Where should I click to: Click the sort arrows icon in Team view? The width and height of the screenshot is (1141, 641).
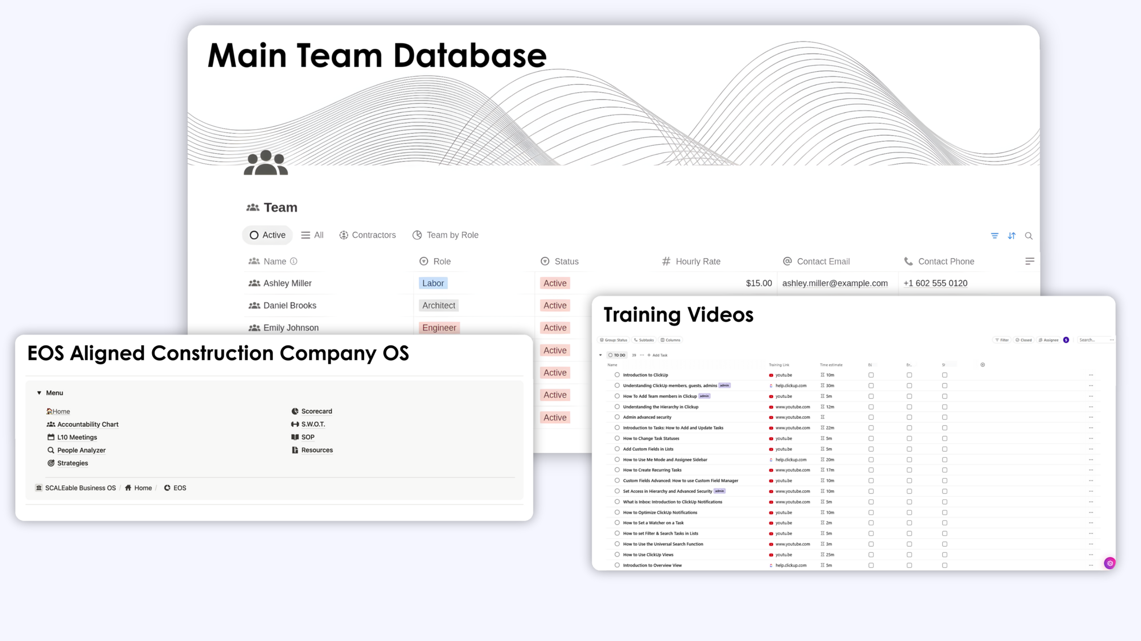[1012, 236]
